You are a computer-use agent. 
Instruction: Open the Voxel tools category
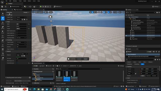point(3,41)
